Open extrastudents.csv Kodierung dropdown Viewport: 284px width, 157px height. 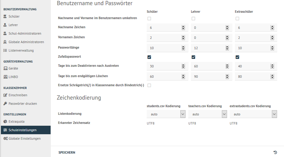coord(253,114)
